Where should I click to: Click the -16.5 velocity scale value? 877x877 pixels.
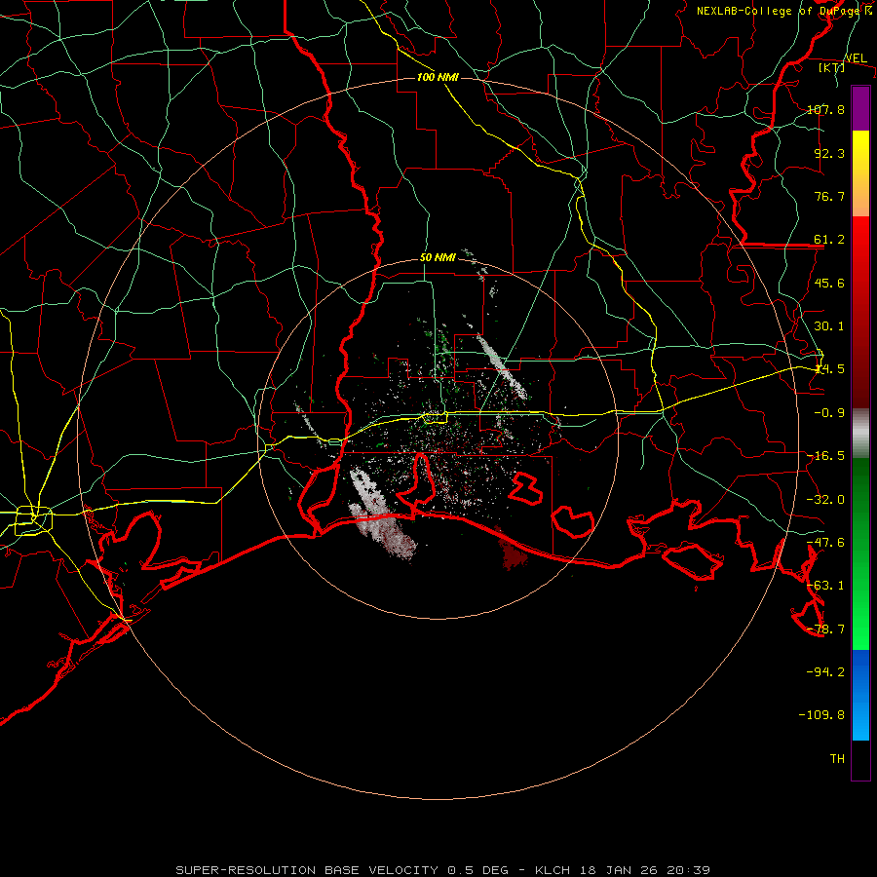[826, 456]
